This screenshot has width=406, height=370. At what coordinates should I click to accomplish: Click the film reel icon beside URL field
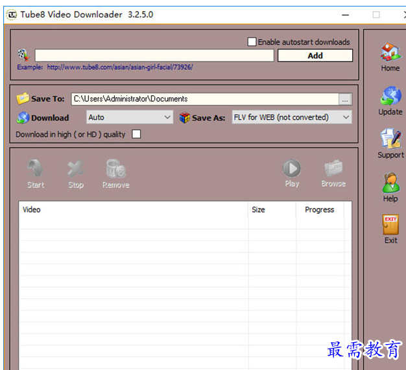(23, 55)
